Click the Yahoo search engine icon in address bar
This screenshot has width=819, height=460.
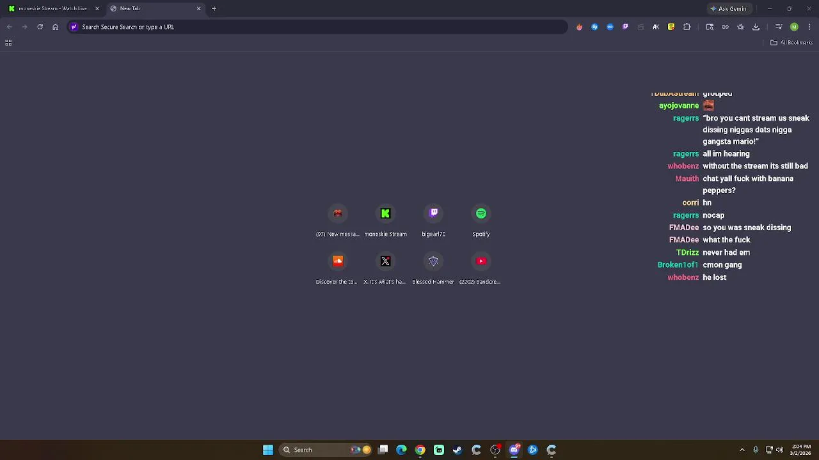tap(74, 27)
